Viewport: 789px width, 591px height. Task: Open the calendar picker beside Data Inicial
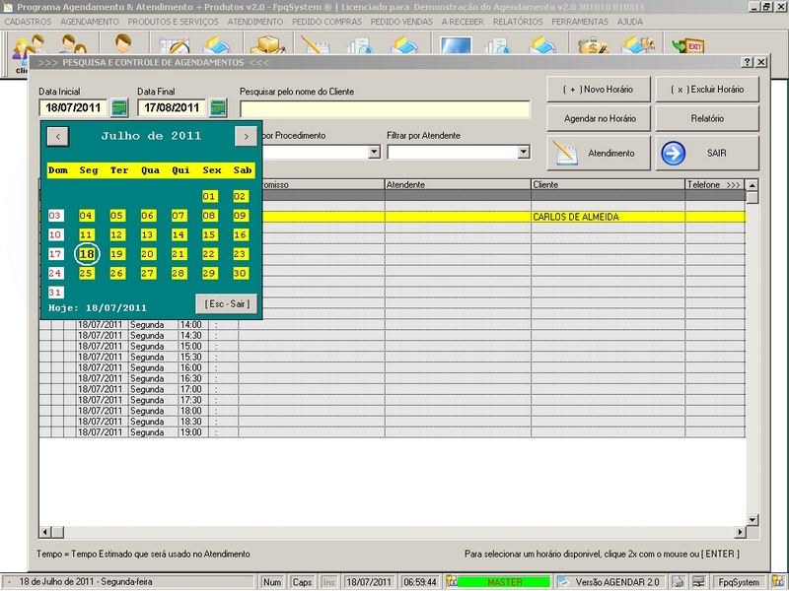tap(119, 107)
